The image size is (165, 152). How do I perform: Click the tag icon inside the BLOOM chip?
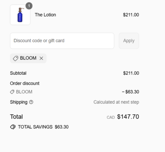coord(15,58)
